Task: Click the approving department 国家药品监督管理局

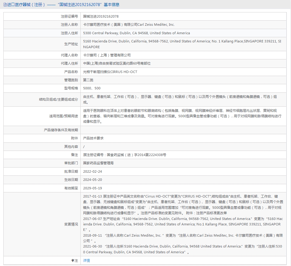Action: pyautogui.click(x=98, y=163)
